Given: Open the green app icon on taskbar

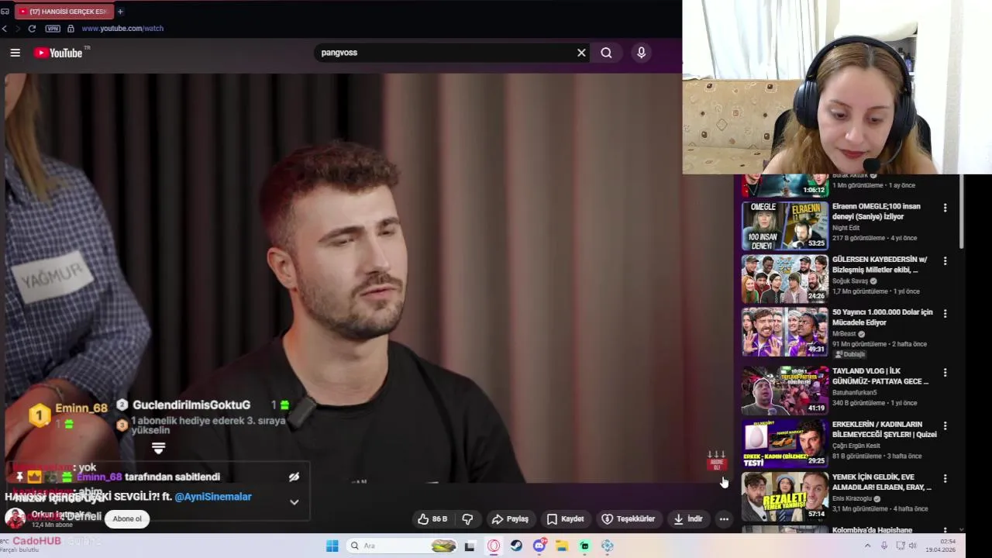Looking at the screenshot, I should [584, 546].
